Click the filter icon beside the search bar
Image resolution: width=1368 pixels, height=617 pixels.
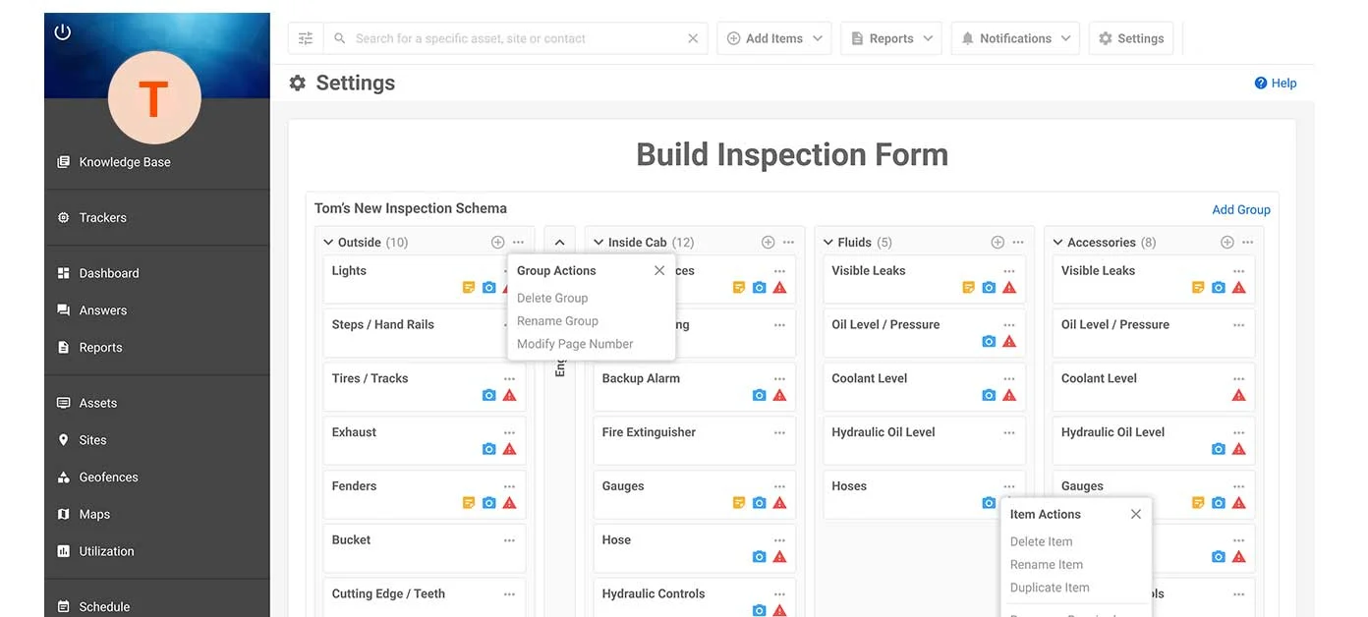pyautogui.click(x=305, y=37)
